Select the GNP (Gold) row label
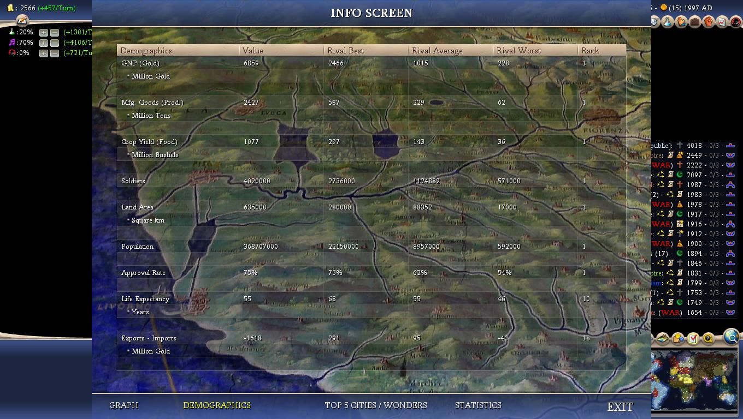The width and height of the screenshot is (743, 419). [140, 63]
